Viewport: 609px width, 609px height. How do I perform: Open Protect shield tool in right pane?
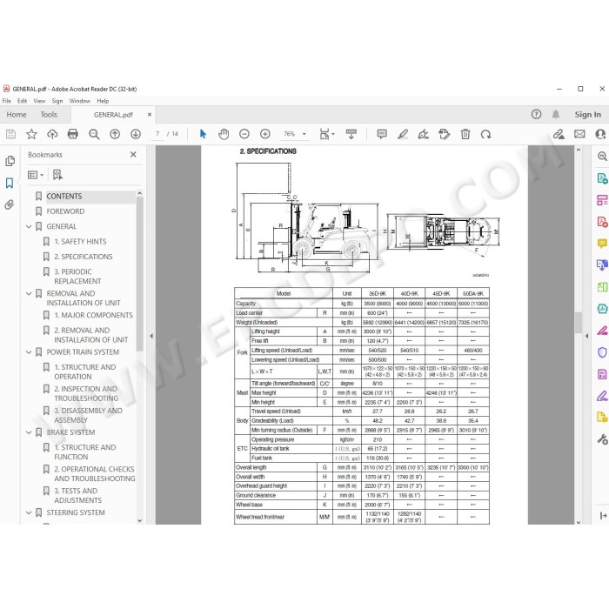(x=602, y=352)
